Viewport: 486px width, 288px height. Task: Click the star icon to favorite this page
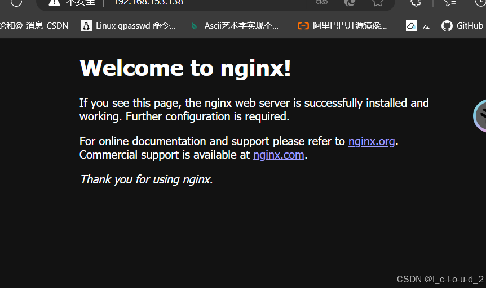[x=378, y=2]
